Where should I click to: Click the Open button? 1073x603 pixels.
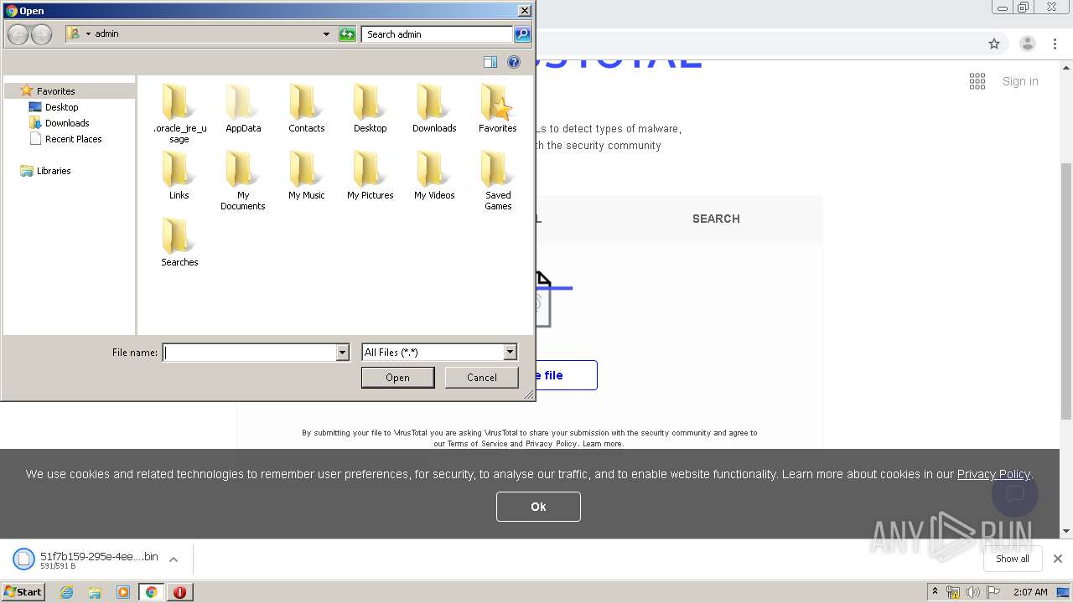tap(397, 378)
